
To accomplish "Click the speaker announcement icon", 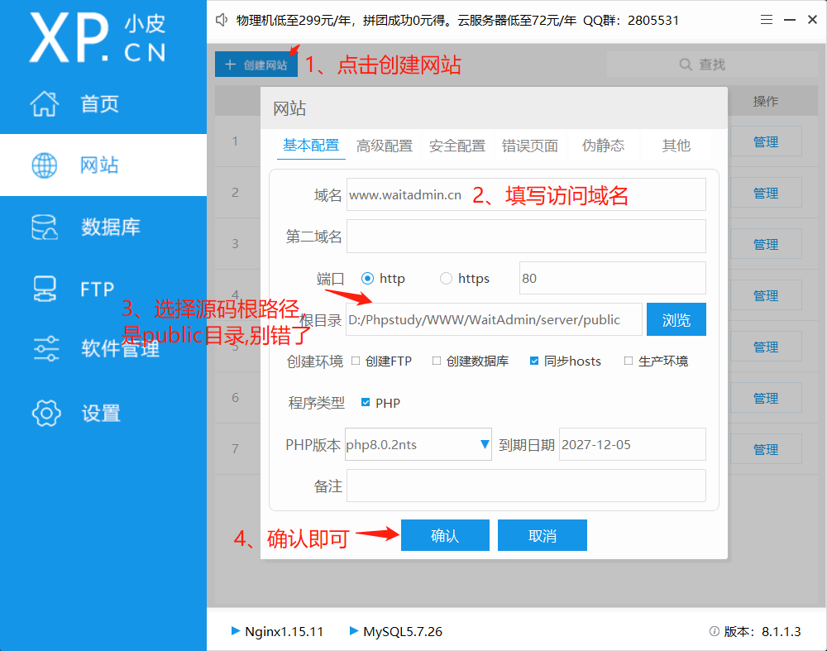I will coord(222,20).
